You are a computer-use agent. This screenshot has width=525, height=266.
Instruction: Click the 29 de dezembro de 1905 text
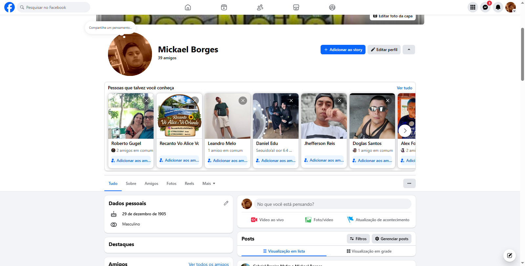click(144, 214)
